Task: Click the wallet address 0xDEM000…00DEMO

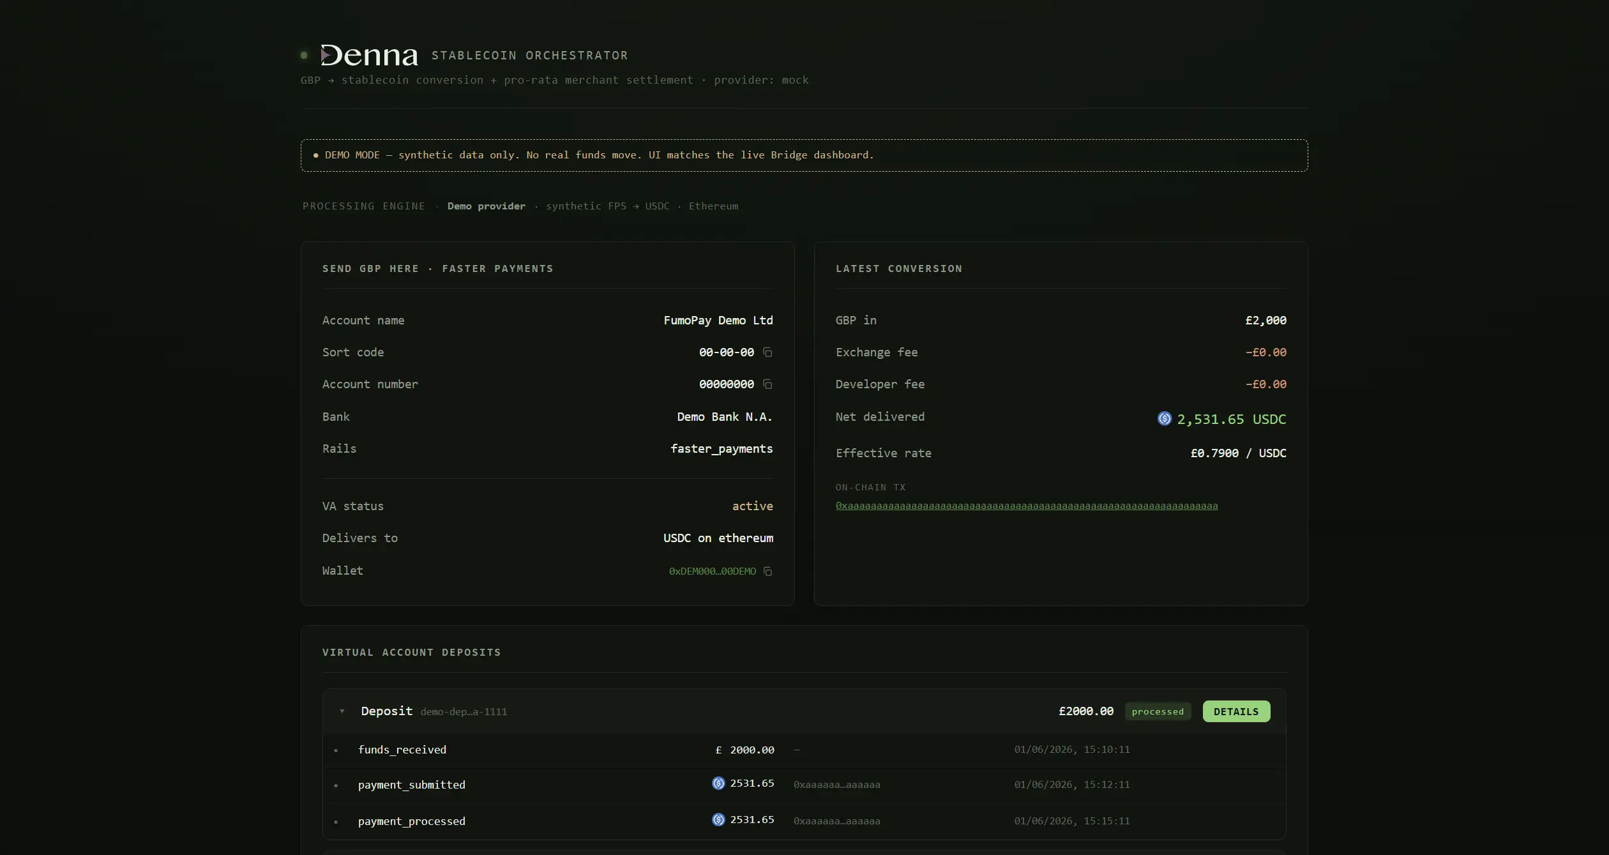Action: (713, 571)
